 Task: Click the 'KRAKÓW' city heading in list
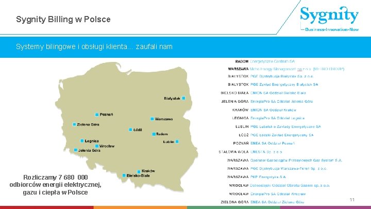(241, 110)
